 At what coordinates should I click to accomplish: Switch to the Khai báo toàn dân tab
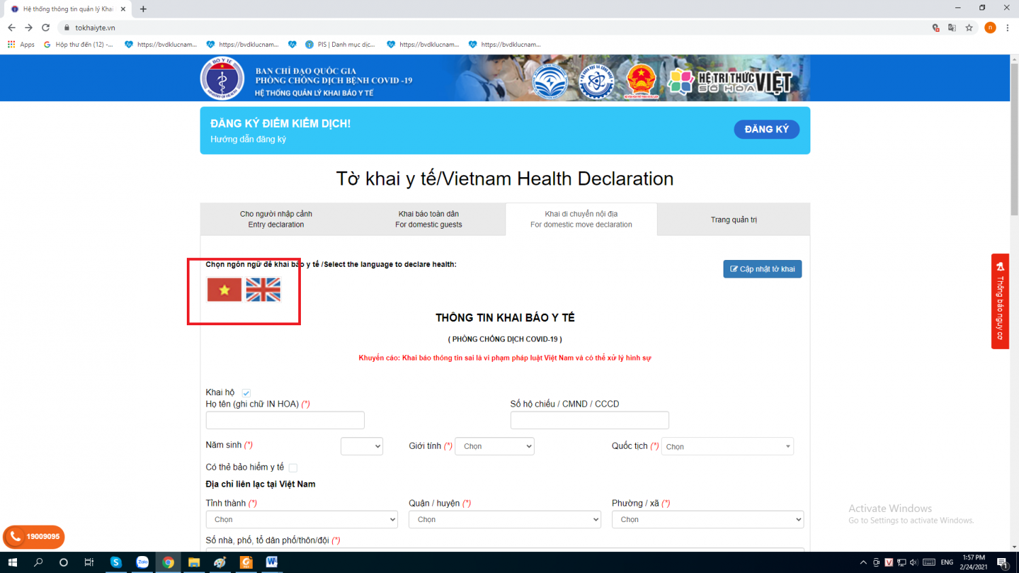429,219
